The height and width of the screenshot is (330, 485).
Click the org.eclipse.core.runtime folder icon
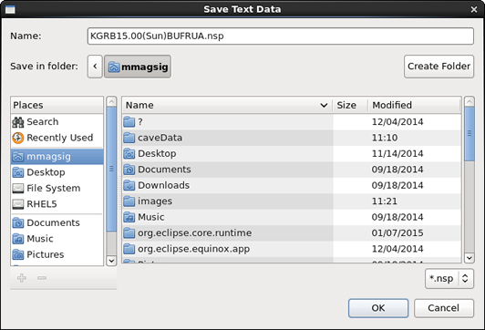[129, 232]
